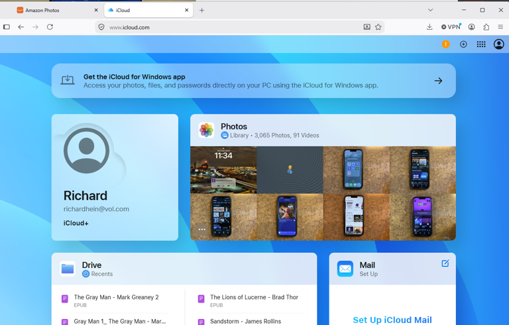Click Richard's profile avatar picture

pos(86,150)
